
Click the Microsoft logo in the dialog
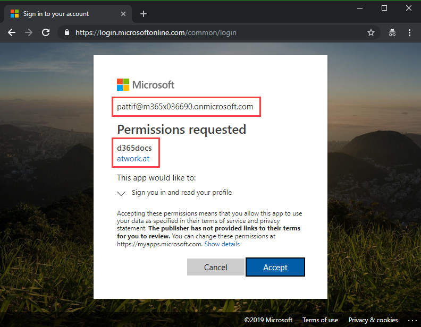click(146, 85)
